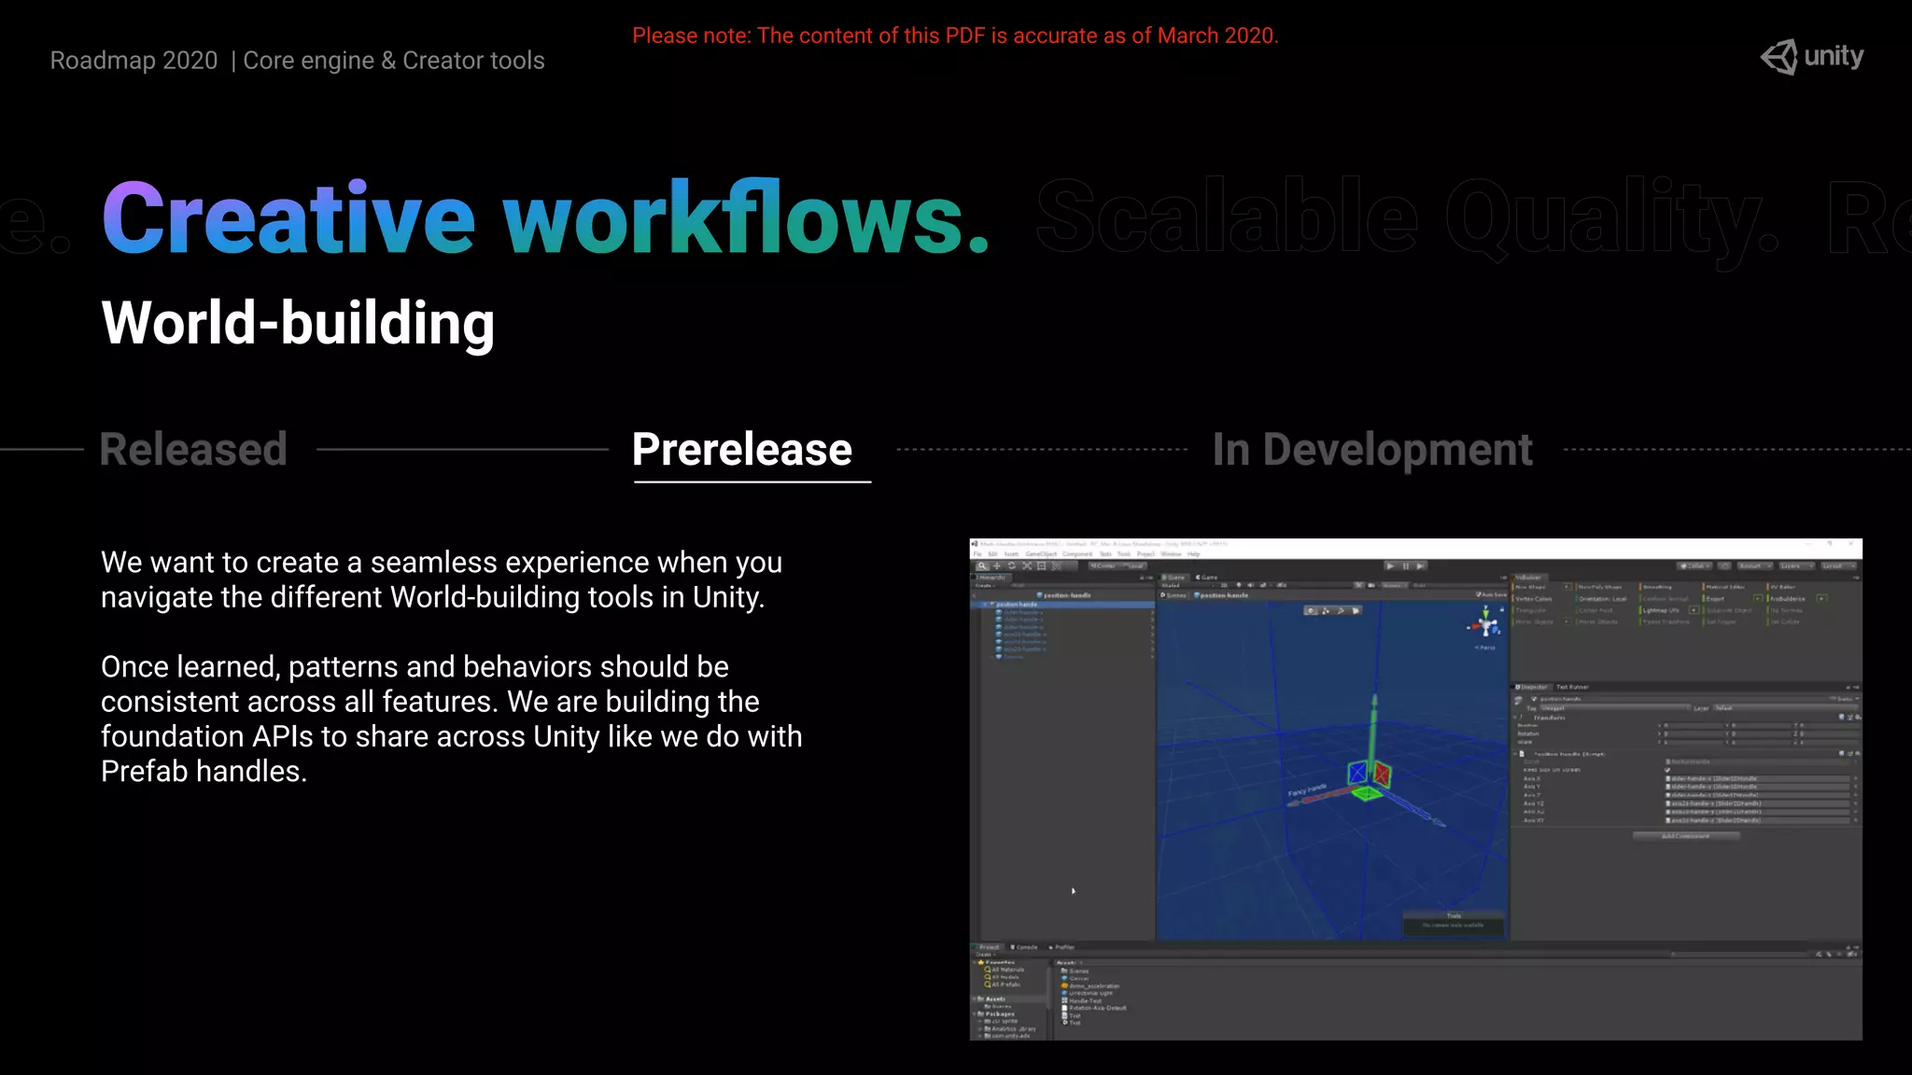Select position-handle row in Hierarchy
Image resolution: width=1912 pixels, height=1075 pixels.
[x=1063, y=605]
